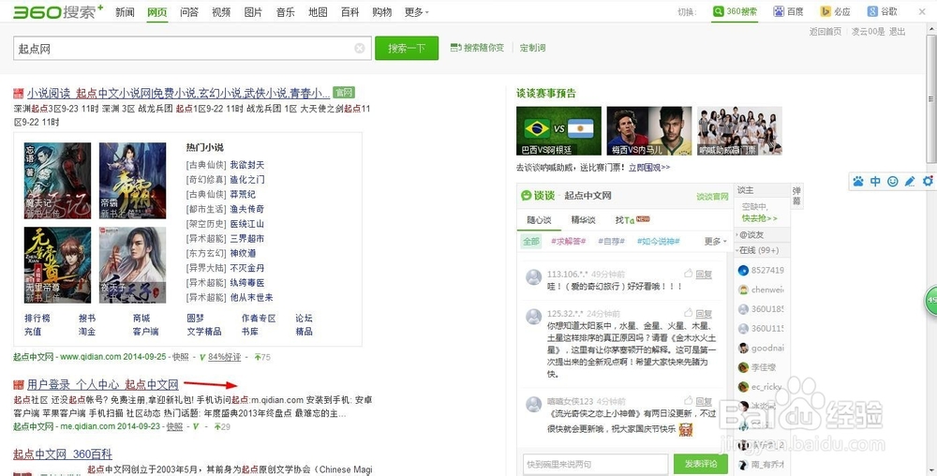This screenshot has height=476, width=937.
Task: Click the V verification icon of qidian.com result
Action: click(x=202, y=357)
